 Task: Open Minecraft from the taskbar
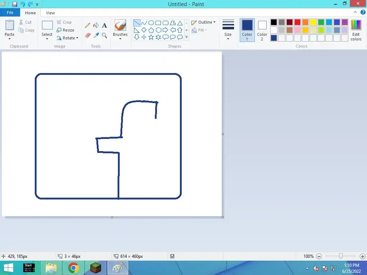pyautogui.click(x=95, y=268)
